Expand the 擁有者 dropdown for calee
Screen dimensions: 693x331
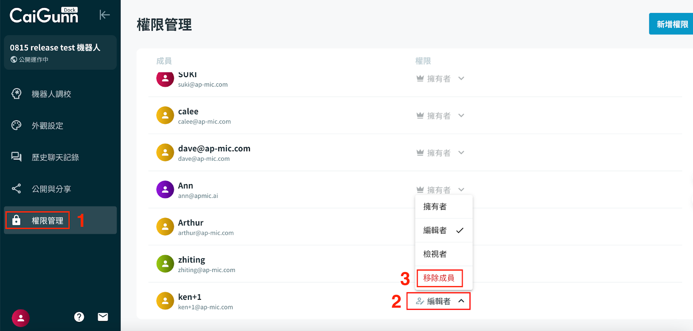click(440, 116)
